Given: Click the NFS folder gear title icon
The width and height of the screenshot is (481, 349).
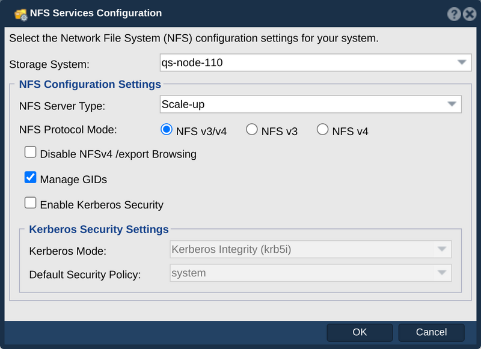Looking at the screenshot, I should pyautogui.click(x=21, y=14).
